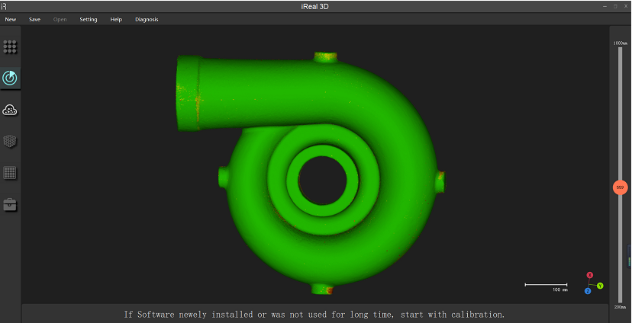
Task: Click the mesh cube icon in sidebar
Action: pos(10,141)
